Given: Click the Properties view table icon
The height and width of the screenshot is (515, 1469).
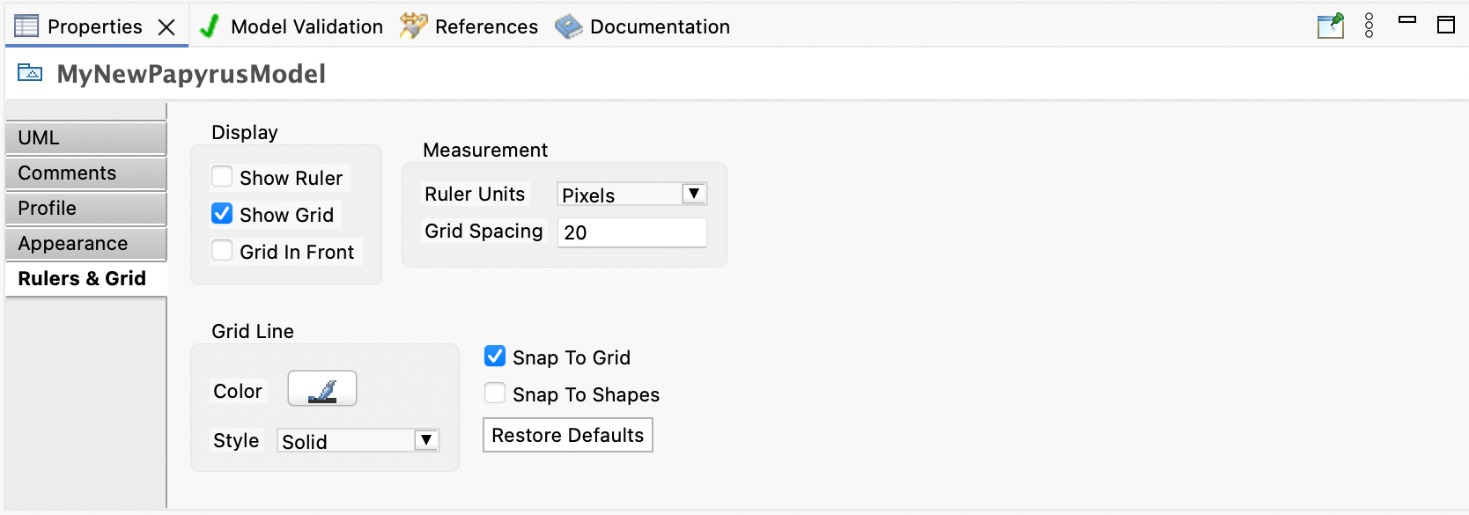Looking at the screenshot, I should [x=26, y=26].
